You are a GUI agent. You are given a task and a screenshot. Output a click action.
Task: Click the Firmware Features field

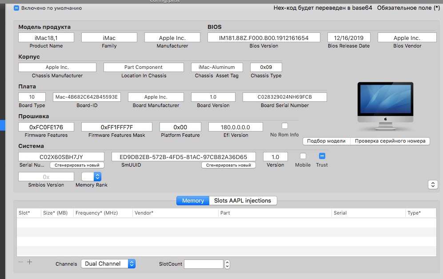pos(46,127)
